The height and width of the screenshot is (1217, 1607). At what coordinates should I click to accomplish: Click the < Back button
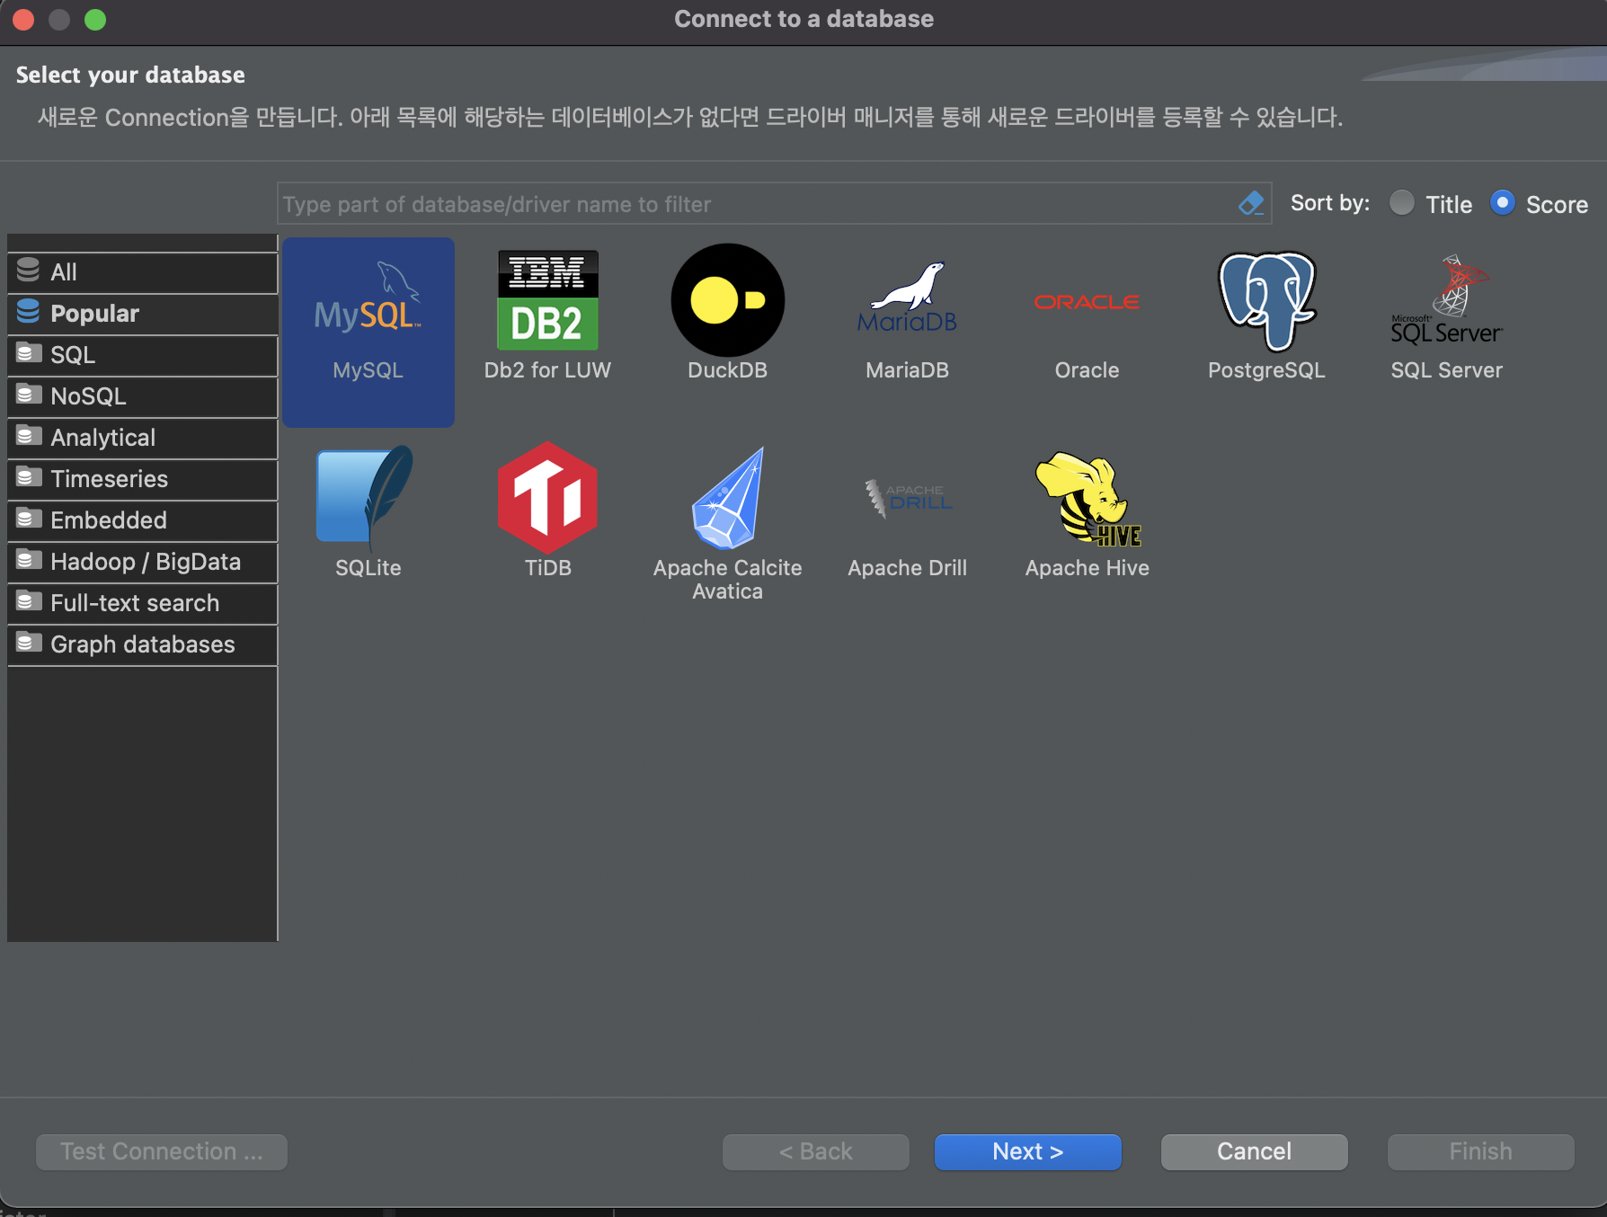(816, 1151)
